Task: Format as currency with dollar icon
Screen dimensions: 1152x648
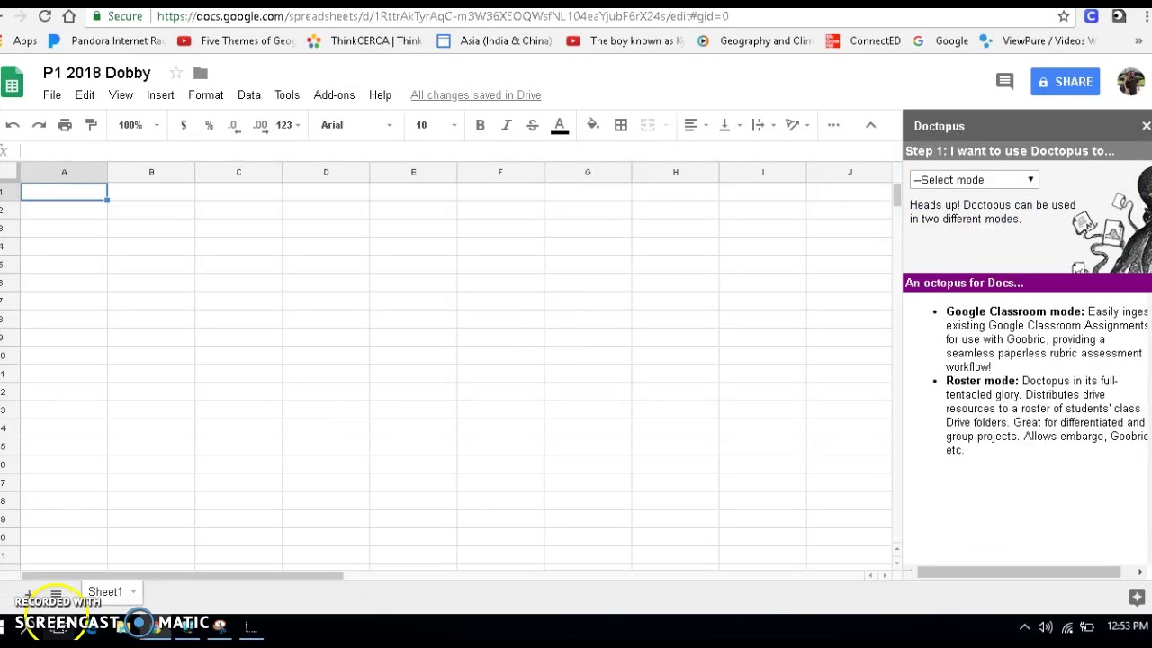Action: pyautogui.click(x=184, y=125)
